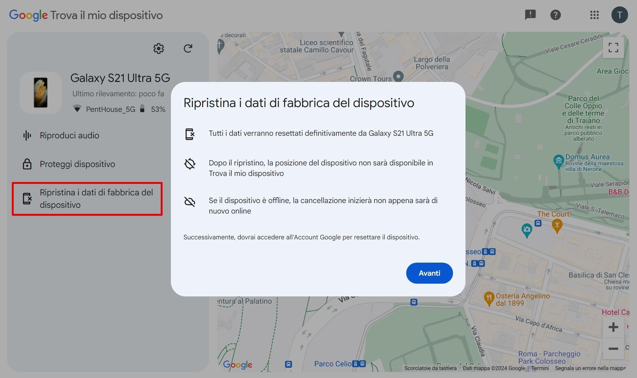Screen dimensions: 637x378
Task: Refresh the device location with the reload icon
Action: [x=188, y=48]
